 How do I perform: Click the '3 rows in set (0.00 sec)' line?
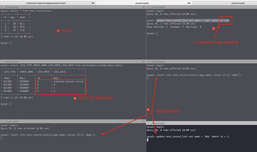(17, 37)
